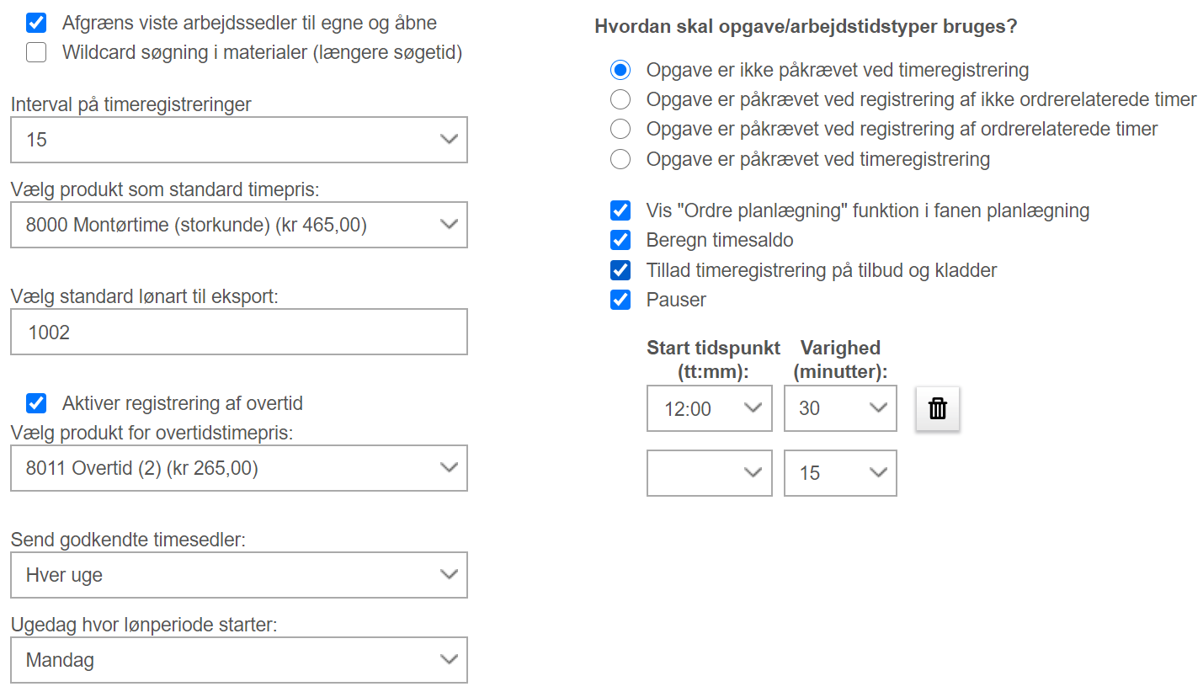Open "Send godkendte timesedler" dropdown showing Hver uge
This screenshot has width=1203, height=692.
(239, 575)
